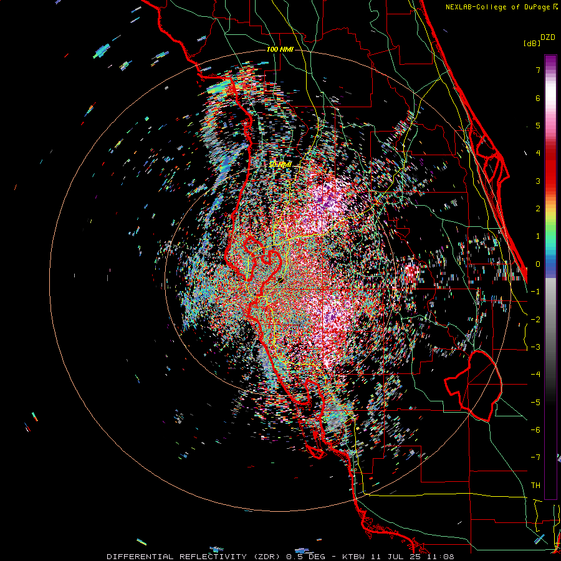
Task: Click the 3 tick on color scale
Action: coord(538,181)
